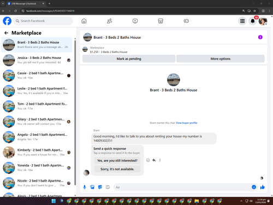
Task: Click the voice clip microphone icon
Action: (85, 187)
